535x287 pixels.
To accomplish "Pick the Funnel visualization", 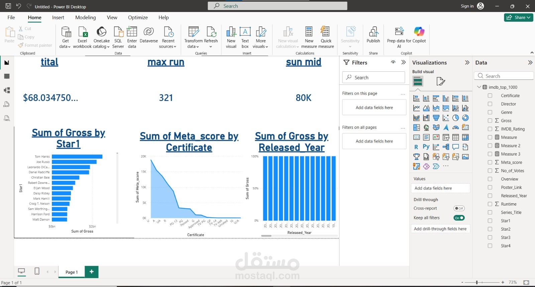I will (436, 118).
